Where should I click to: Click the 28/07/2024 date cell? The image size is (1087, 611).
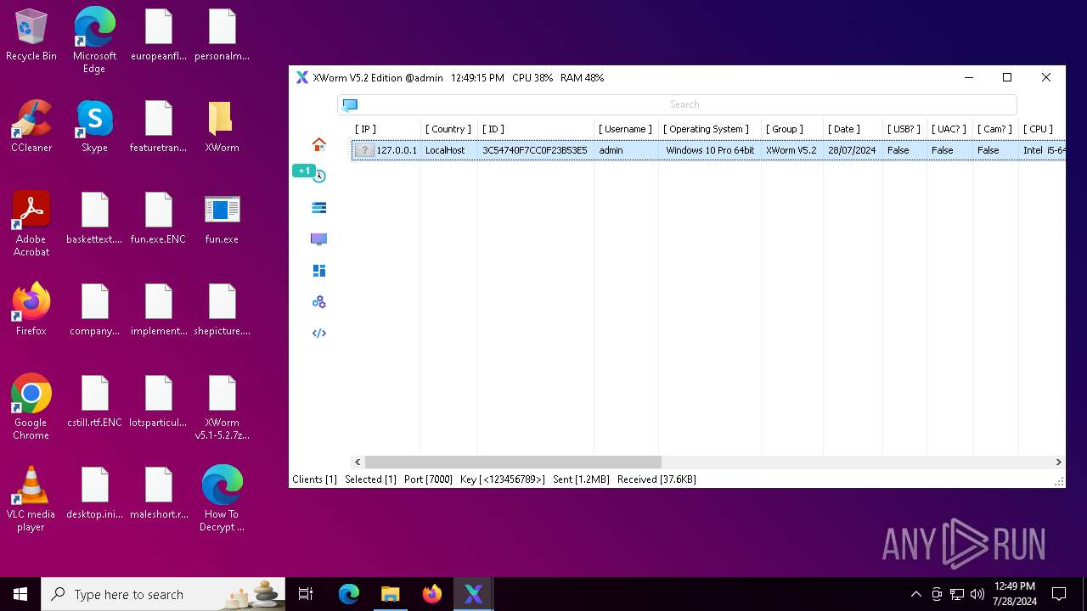pyautogui.click(x=852, y=150)
